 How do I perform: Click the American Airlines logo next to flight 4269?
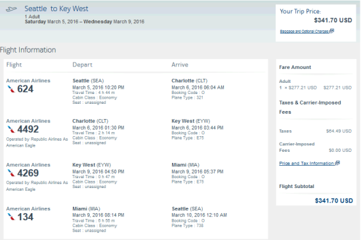pos(11,173)
